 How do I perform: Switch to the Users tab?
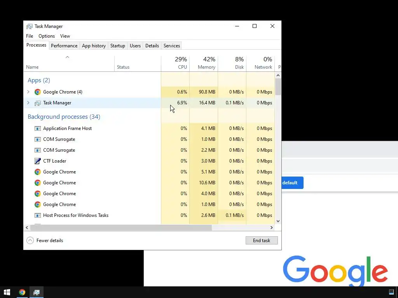click(135, 46)
